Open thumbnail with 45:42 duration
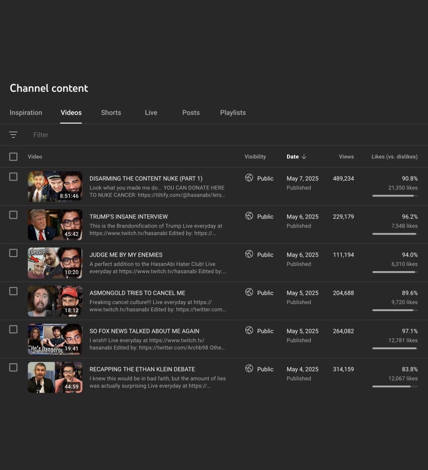The height and width of the screenshot is (470, 428). coord(55,225)
